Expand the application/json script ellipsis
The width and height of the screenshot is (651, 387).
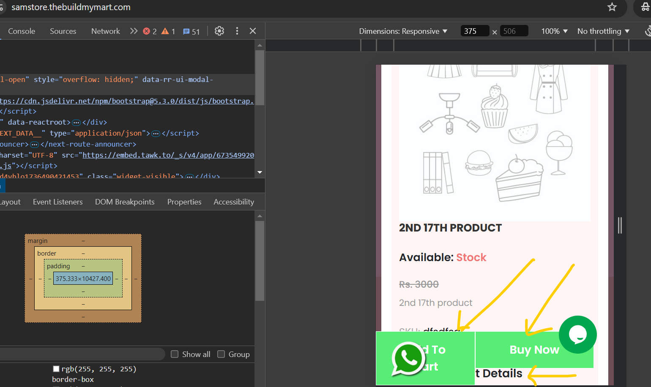[x=156, y=134]
